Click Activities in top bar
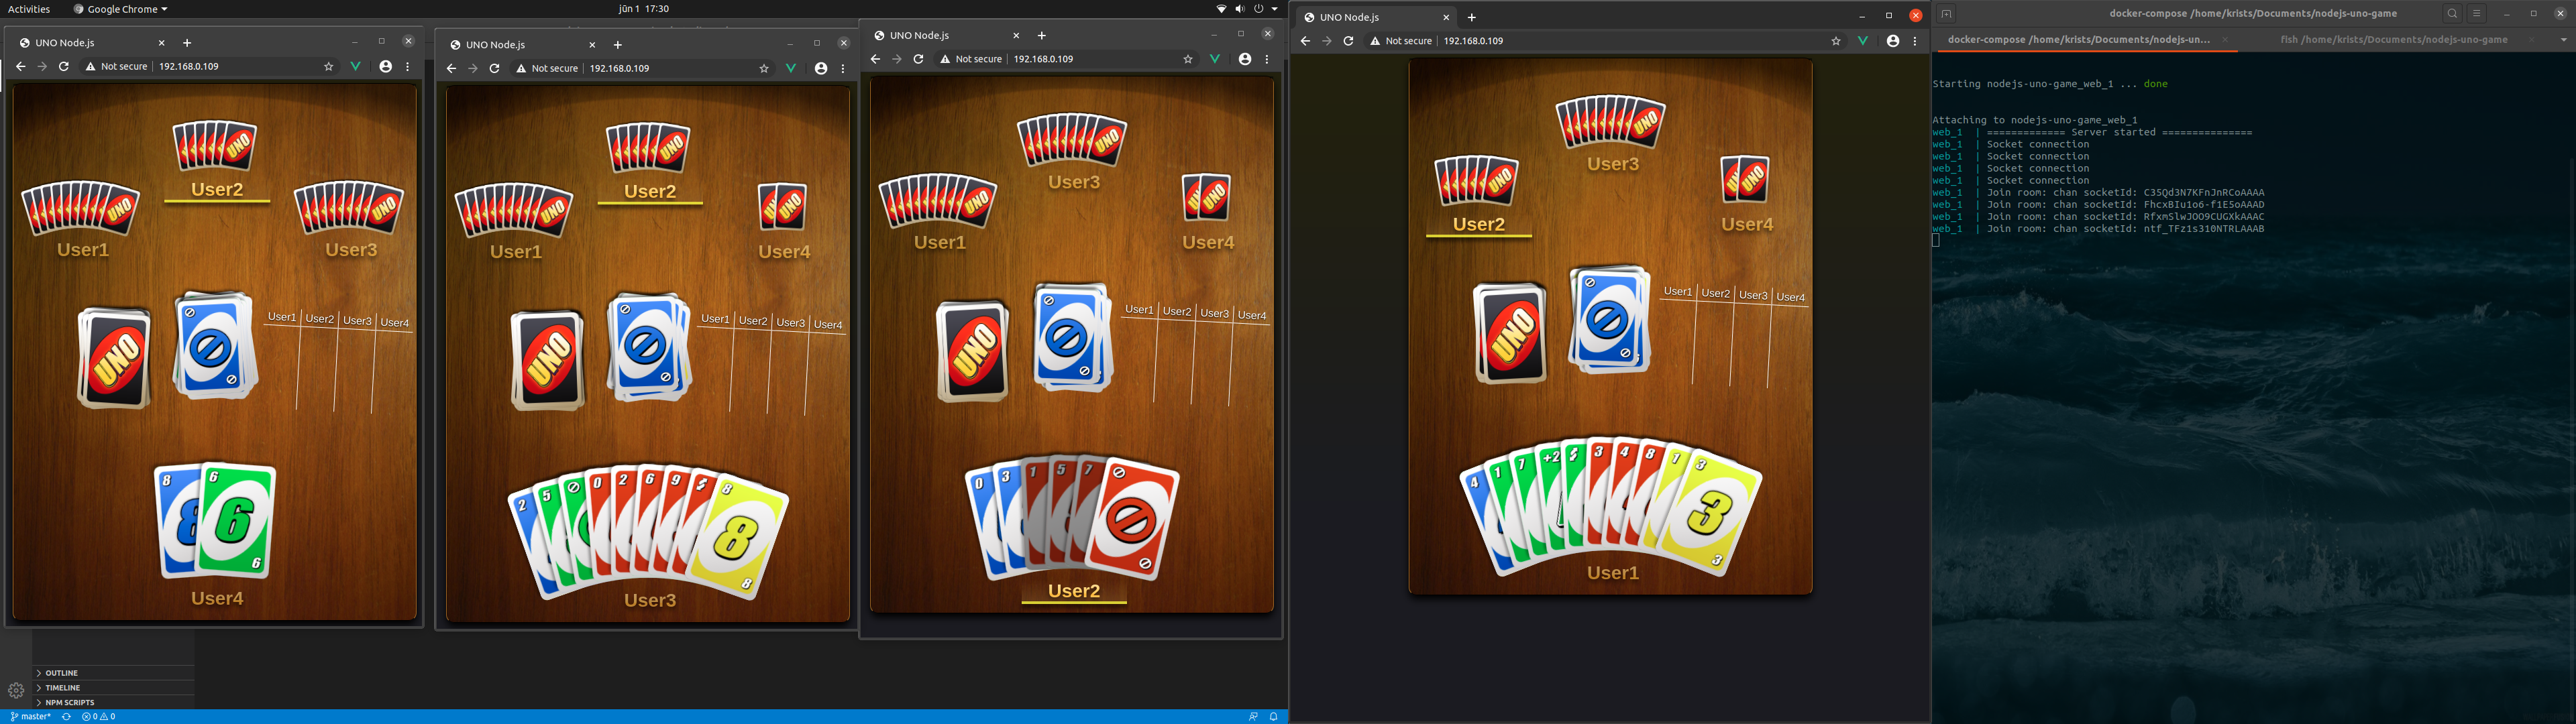The width and height of the screenshot is (2576, 724). tap(29, 9)
